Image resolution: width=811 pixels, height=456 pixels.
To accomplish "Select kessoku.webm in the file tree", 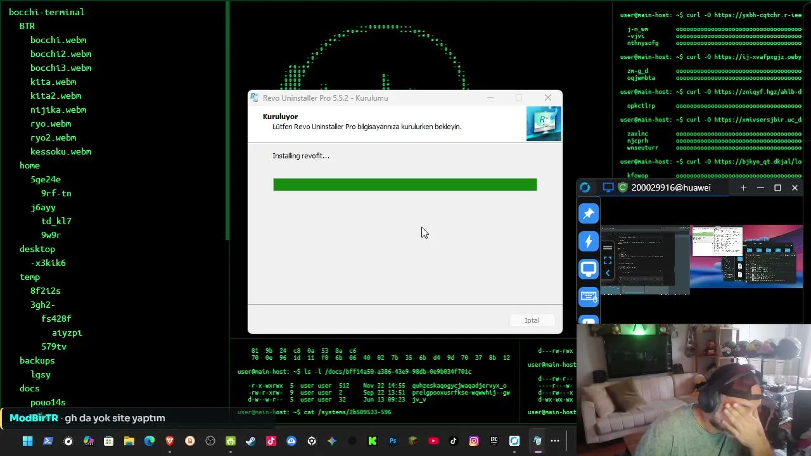I will [x=61, y=151].
